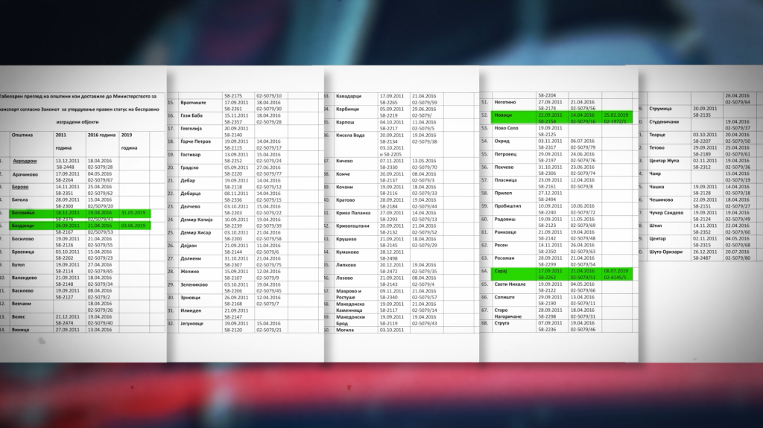Click the Струмица municipality cell
763x428 pixels.
tap(661, 109)
